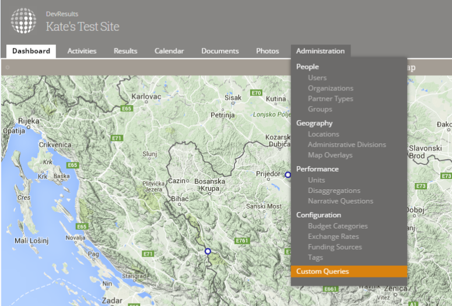
Task: Click the Slavonski Brod map label
Action: tap(425, 152)
